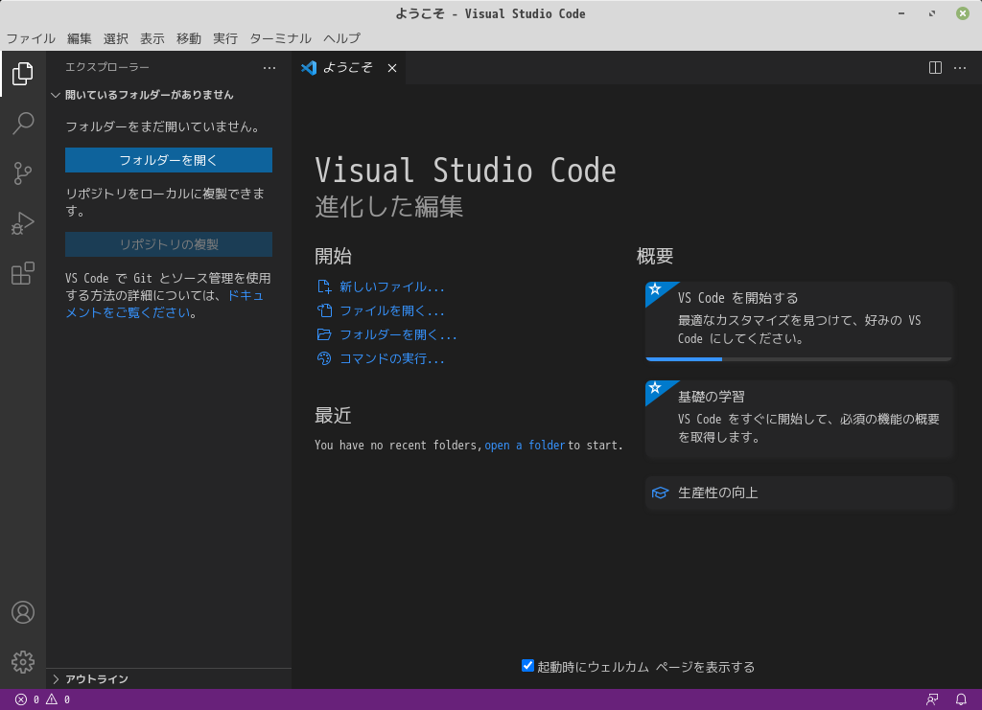The width and height of the screenshot is (982, 710).
Task: Maximize the Visual Studio Code window
Action: [x=932, y=13]
